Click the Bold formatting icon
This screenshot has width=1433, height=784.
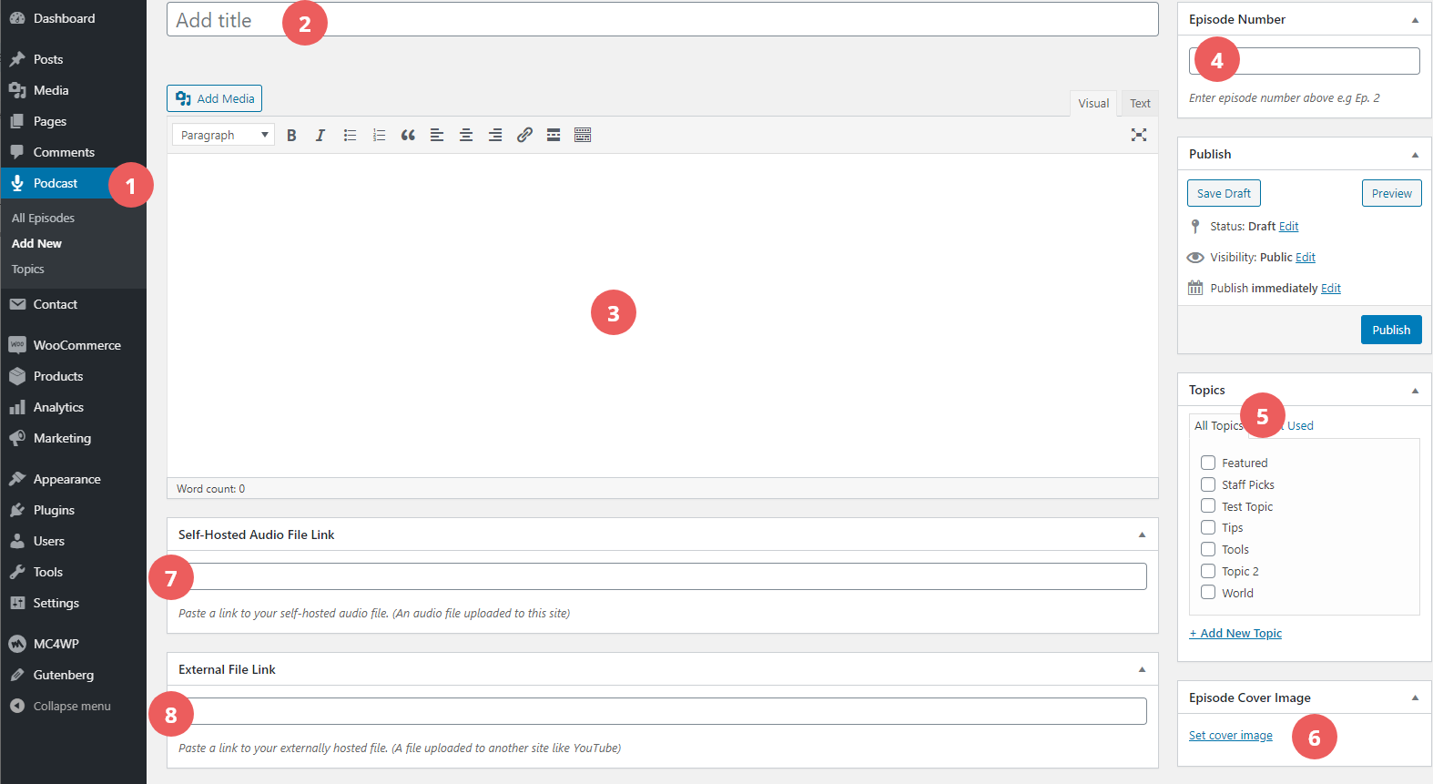tap(291, 135)
